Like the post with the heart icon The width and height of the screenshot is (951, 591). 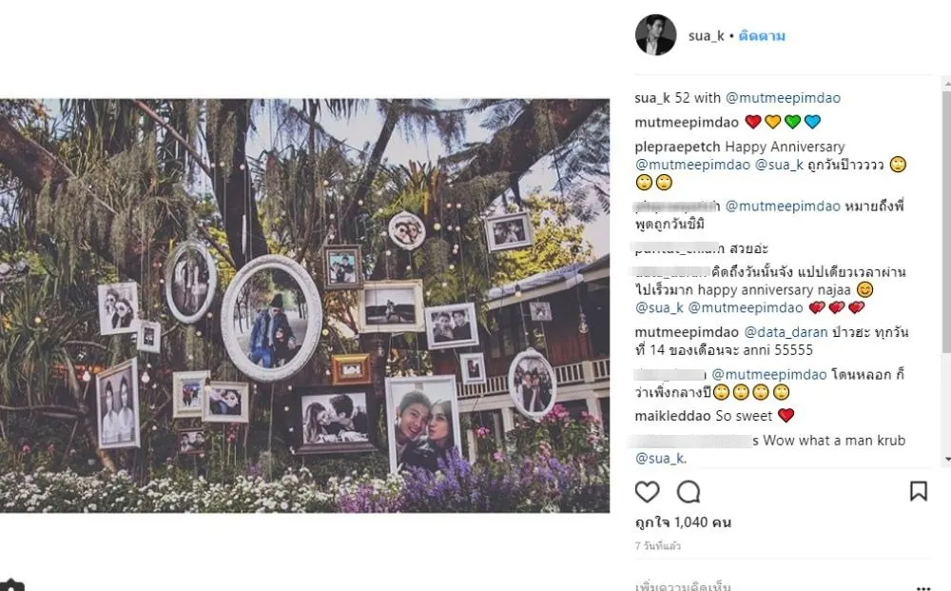tap(647, 491)
